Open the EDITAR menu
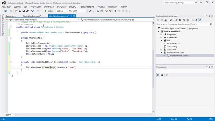Viewport: 215px width, 121px height. tap(17, 7)
